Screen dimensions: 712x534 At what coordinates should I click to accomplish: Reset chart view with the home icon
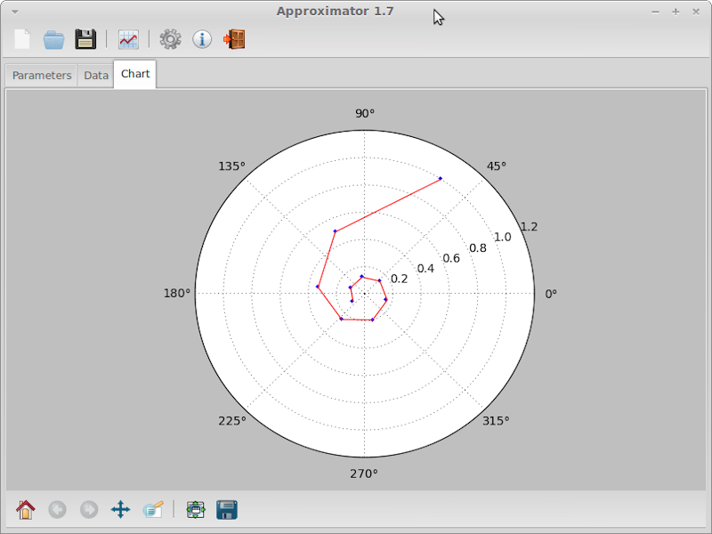tap(26, 510)
